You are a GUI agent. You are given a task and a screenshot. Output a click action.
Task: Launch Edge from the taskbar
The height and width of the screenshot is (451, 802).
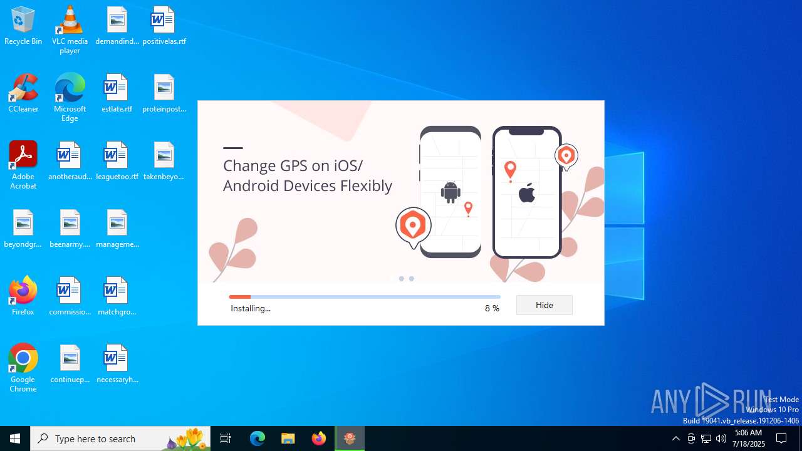pos(258,438)
